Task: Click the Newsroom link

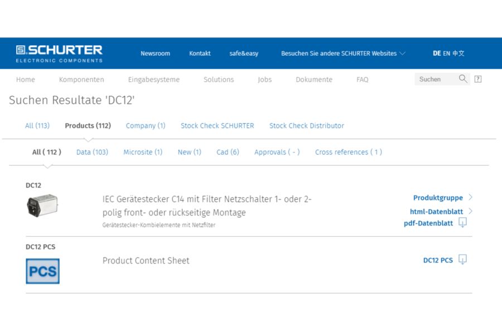Action: (x=155, y=54)
